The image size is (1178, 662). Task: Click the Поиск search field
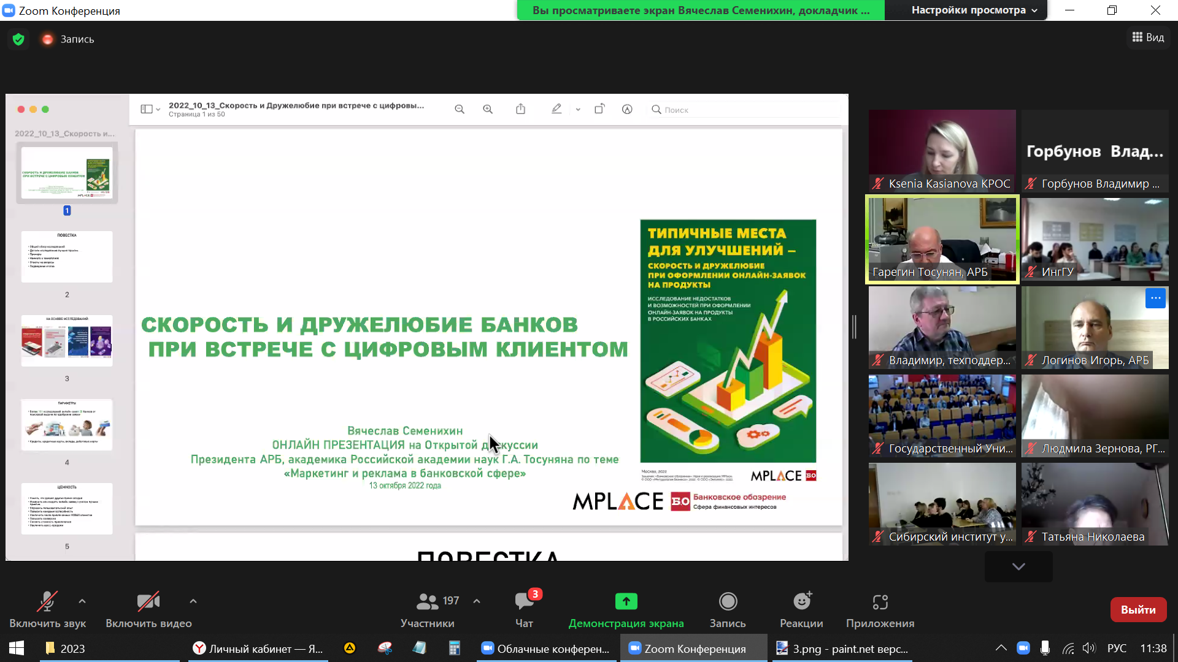click(744, 110)
